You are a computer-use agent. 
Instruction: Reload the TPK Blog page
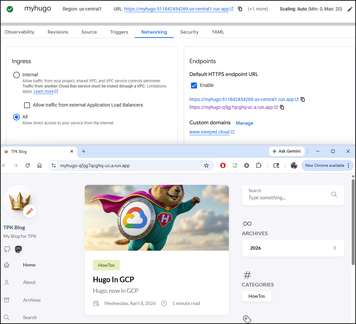(28, 165)
